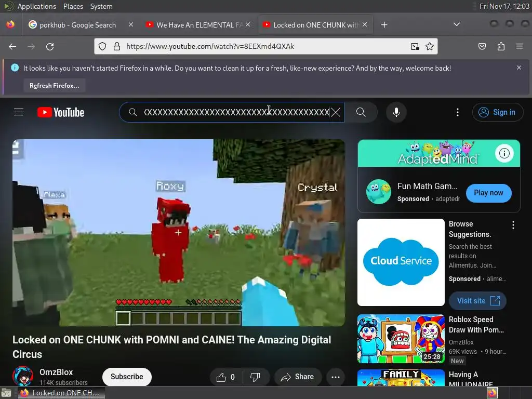Expand the list all tabs chevron
The height and width of the screenshot is (399, 532).
click(457, 24)
